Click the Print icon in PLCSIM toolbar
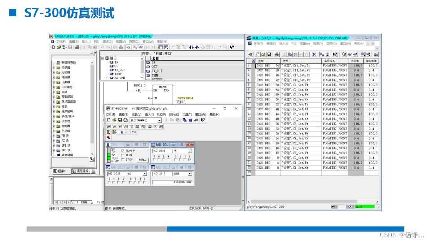 point(125,120)
